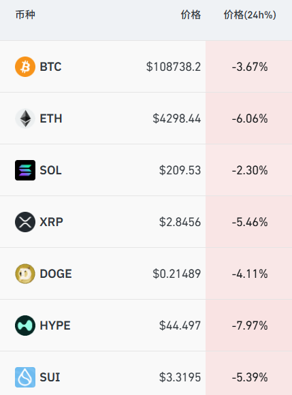The height and width of the screenshot is (395, 292).
Task: Click the BTC price $108738.2
Action: point(174,67)
